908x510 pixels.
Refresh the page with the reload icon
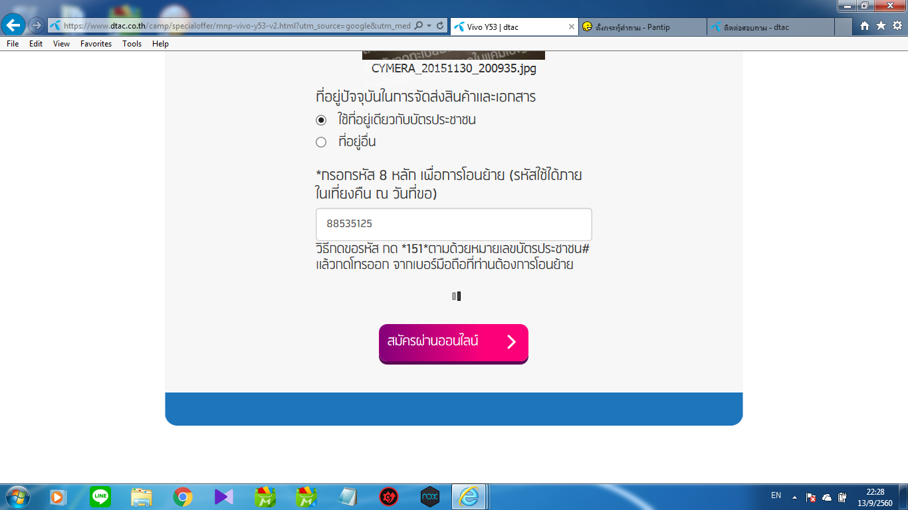tap(439, 26)
